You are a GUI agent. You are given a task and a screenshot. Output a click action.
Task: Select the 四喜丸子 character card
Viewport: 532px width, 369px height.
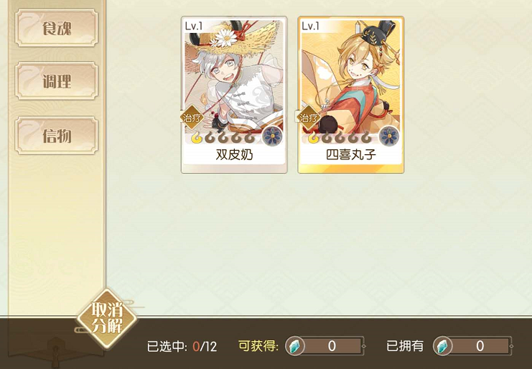pos(351,95)
